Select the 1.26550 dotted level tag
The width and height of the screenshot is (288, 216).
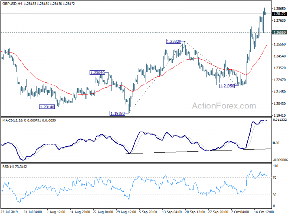(279, 32)
